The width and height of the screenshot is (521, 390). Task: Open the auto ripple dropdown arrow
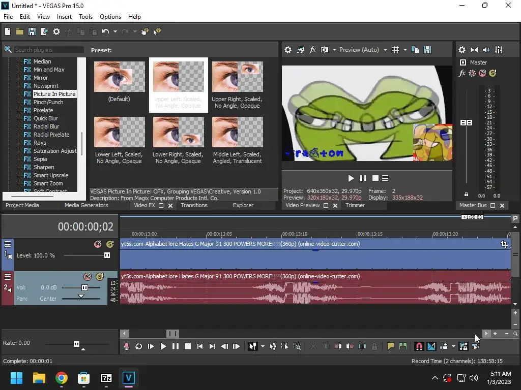(x=453, y=346)
